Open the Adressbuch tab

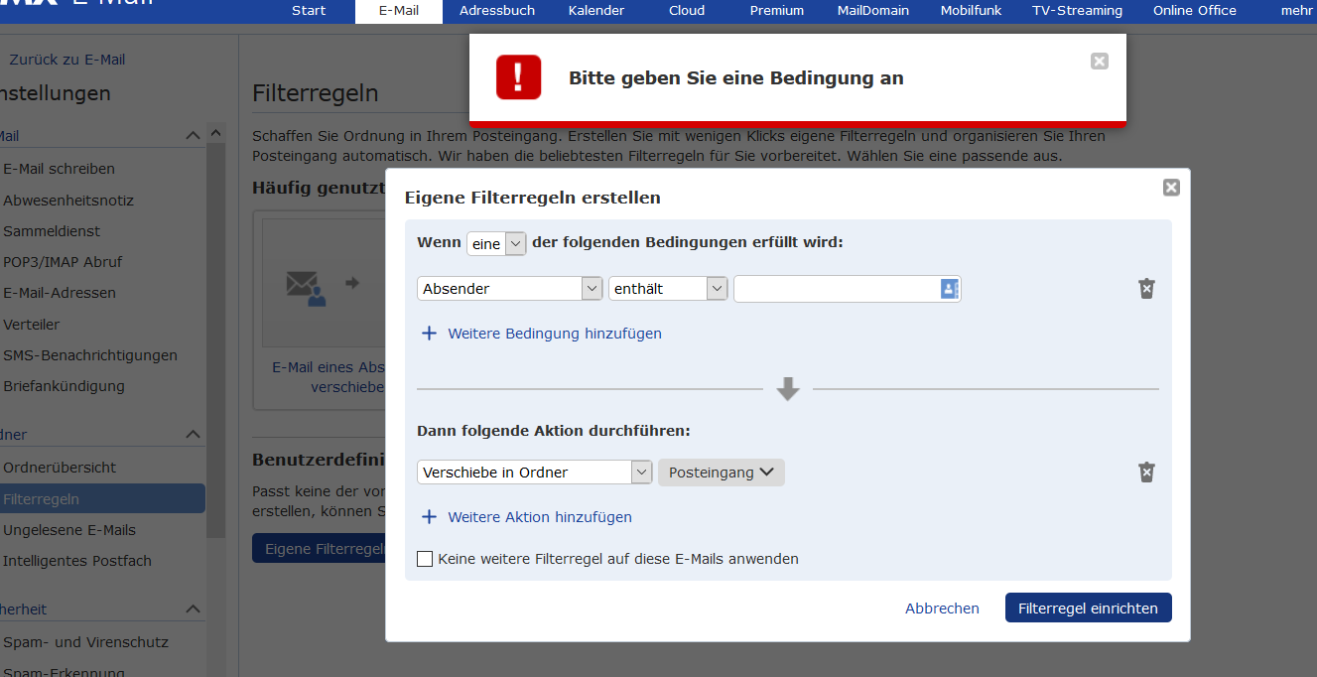497,11
